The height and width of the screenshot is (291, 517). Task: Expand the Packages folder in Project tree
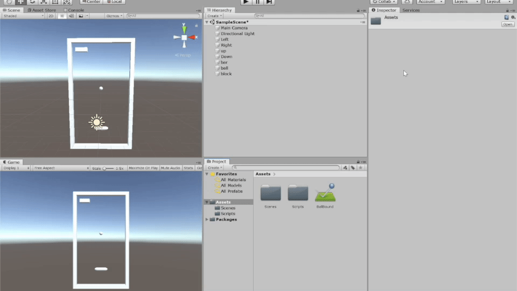207,220
